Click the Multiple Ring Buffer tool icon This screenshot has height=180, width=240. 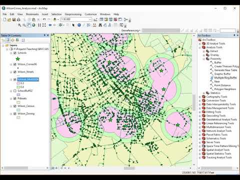[x=211, y=78]
